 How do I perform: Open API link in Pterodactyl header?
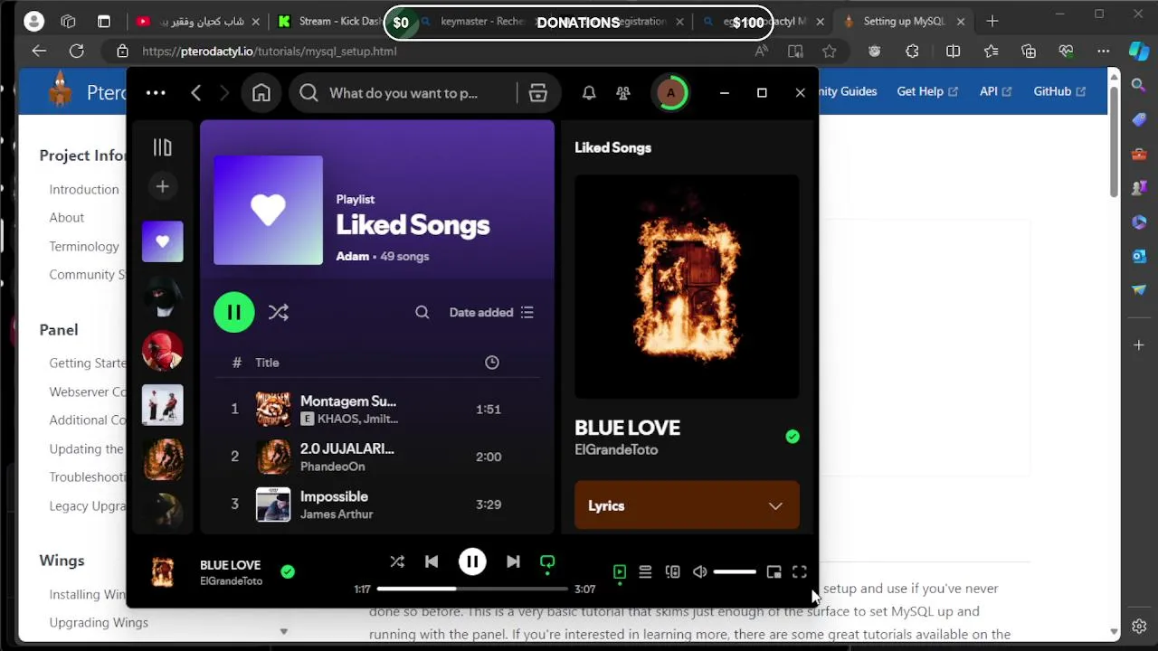coord(995,91)
